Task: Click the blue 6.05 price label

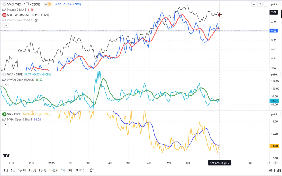Action: tap(273, 30)
